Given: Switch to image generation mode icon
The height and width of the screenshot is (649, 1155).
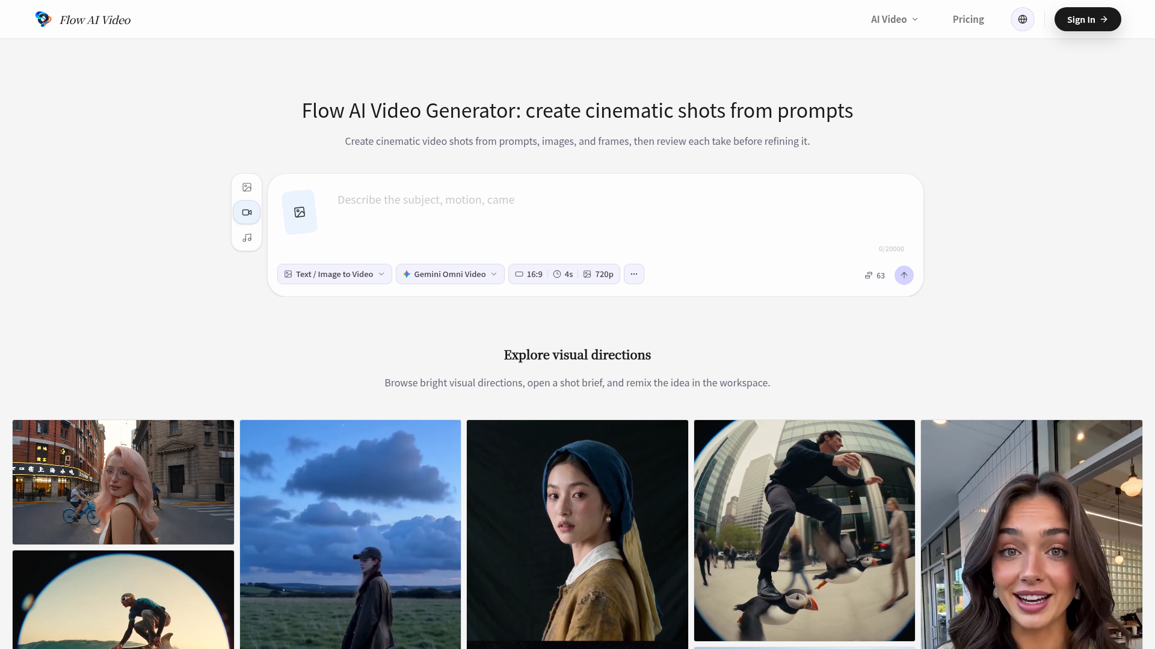Looking at the screenshot, I should point(247,187).
